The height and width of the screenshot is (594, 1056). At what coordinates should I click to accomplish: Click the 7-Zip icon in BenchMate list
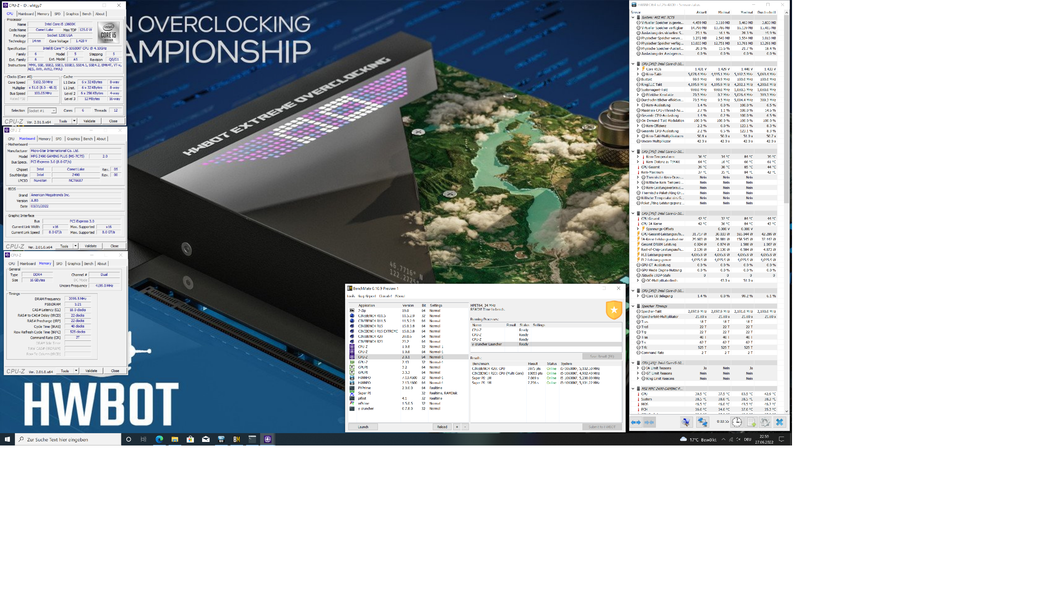point(352,311)
